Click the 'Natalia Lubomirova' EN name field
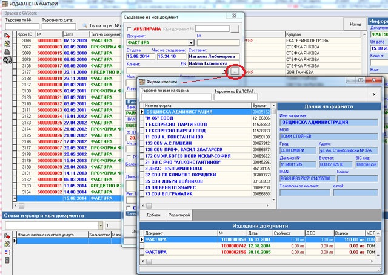 tap(213, 63)
